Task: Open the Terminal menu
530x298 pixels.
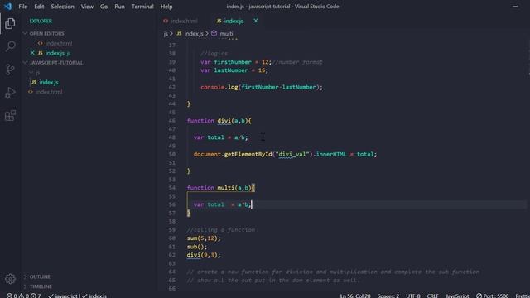Action: pos(142,7)
